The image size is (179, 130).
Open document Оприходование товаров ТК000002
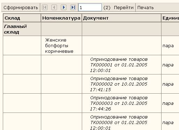[x=119, y=84]
